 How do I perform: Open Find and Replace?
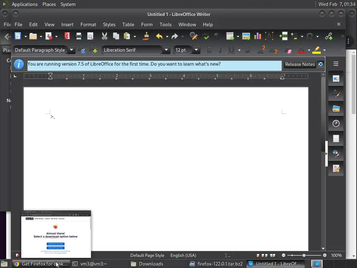[193, 36]
